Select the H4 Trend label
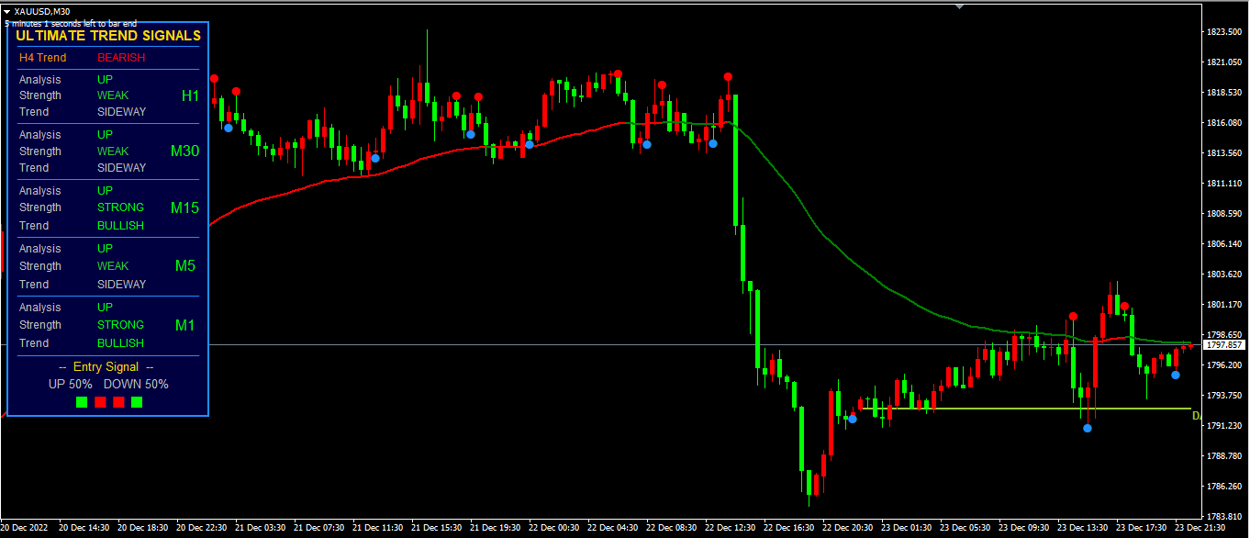Screen dimensions: 1250x538 (x=42, y=58)
